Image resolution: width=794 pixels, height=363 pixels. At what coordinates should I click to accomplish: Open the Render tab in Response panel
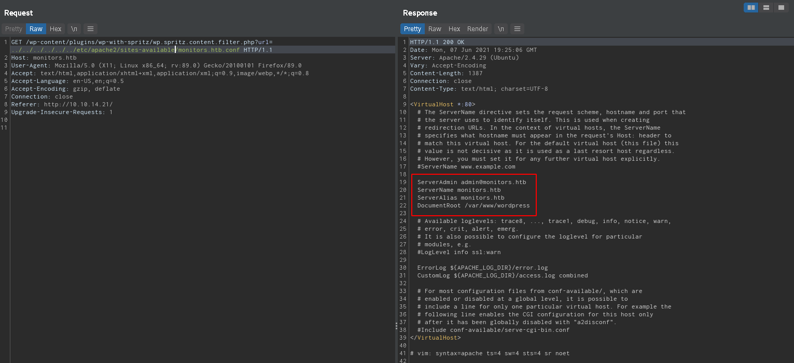pyautogui.click(x=477, y=29)
